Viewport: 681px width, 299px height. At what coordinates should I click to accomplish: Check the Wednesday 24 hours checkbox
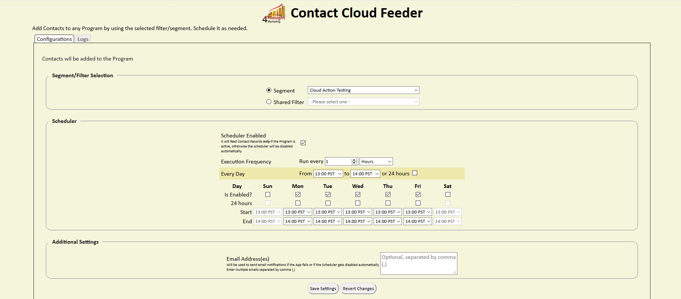click(x=358, y=203)
